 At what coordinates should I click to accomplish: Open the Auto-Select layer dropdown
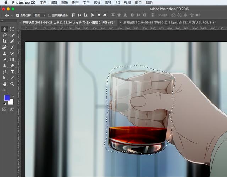pos(39,15)
